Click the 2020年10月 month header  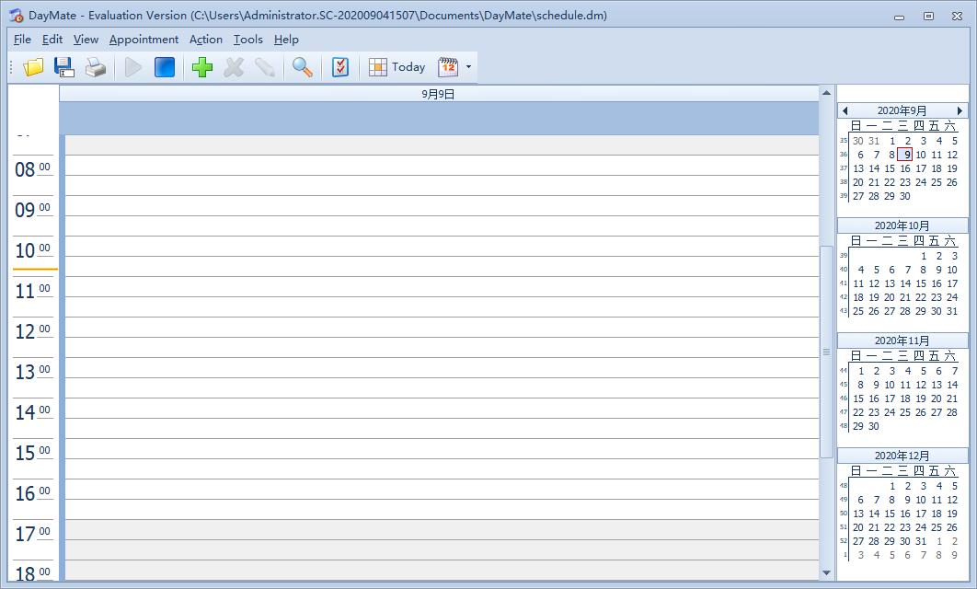[x=902, y=225]
